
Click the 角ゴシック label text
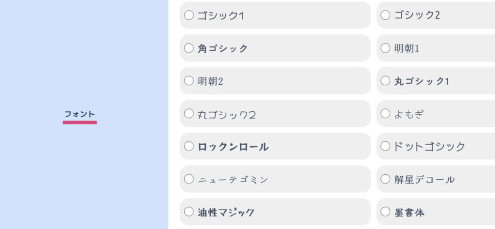click(222, 48)
